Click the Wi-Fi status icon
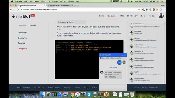The image size is (175, 98). pyautogui.click(x=129, y=1)
